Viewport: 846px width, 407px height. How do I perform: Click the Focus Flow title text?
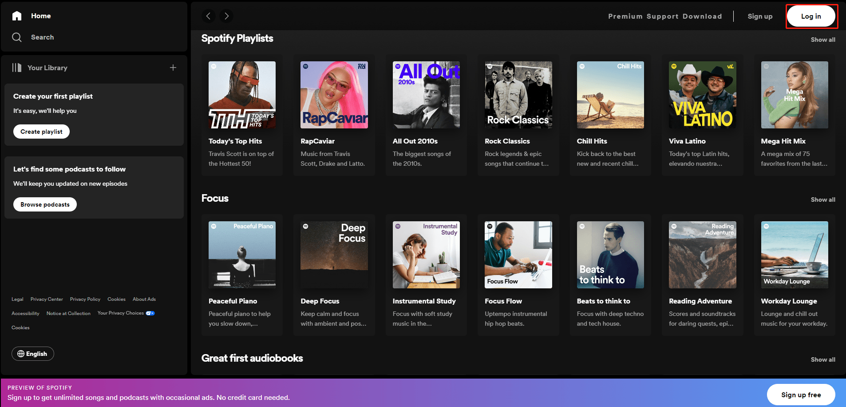pyautogui.click(x=503, y=301)
